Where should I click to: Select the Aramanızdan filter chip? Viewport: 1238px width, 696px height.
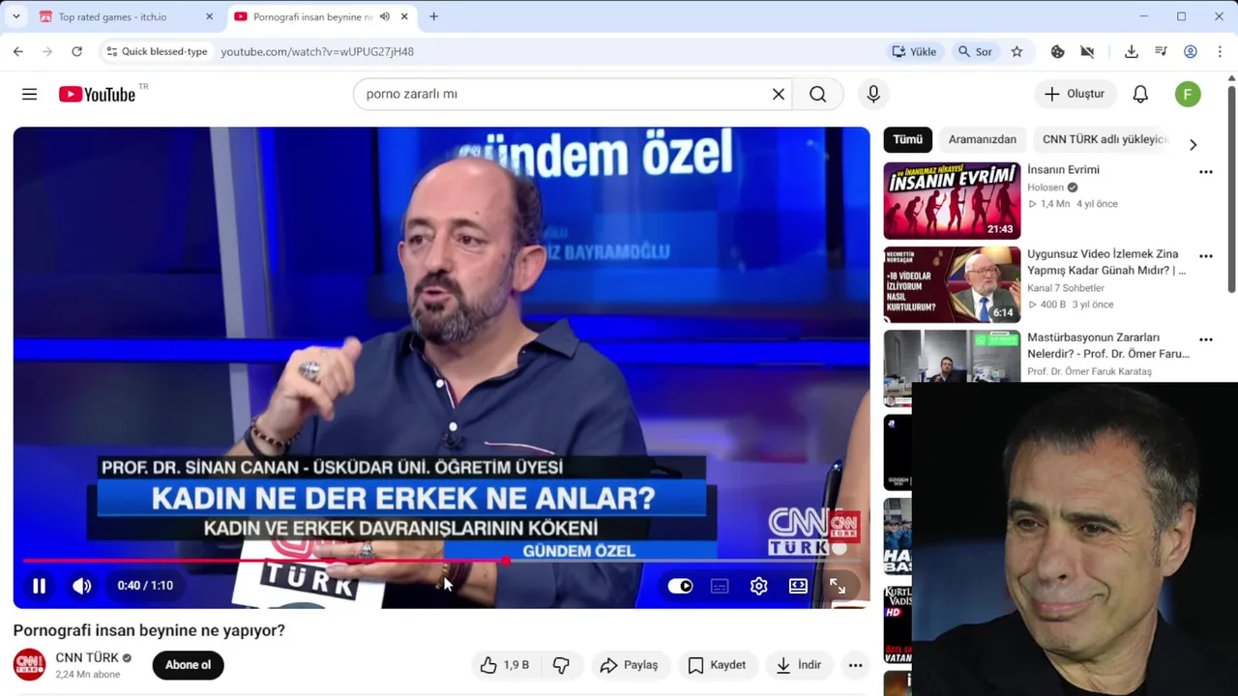click(982, 139)
